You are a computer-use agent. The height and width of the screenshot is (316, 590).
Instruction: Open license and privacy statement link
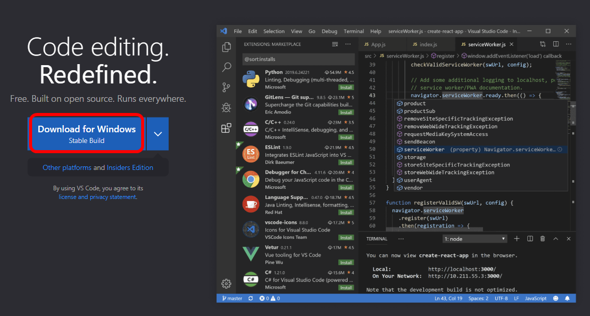tap(97, 197)
